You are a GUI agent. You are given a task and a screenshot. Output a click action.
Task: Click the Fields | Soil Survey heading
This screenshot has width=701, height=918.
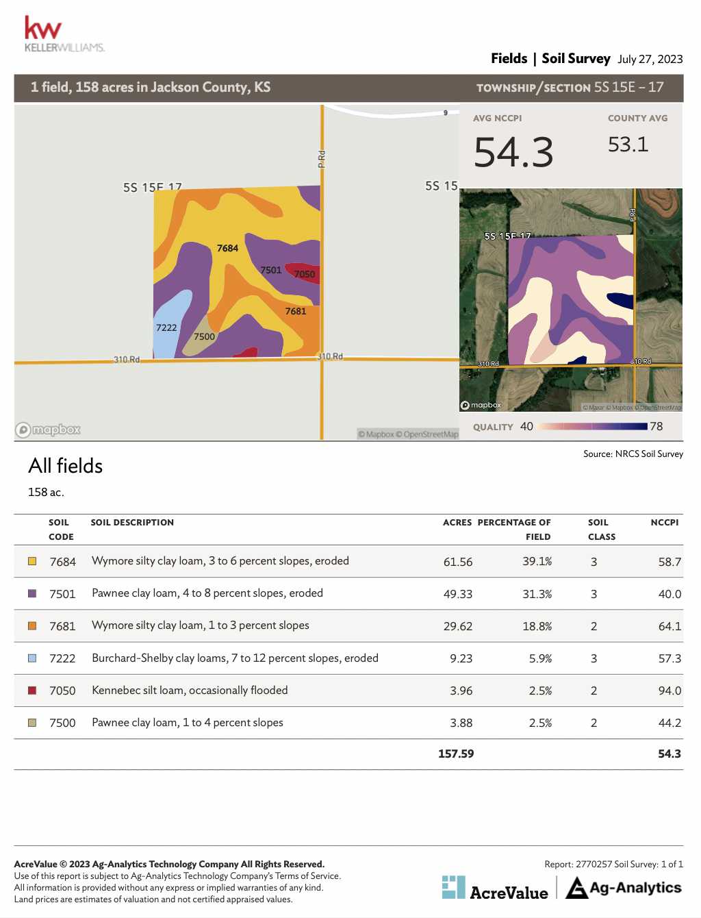click(550, 58)
